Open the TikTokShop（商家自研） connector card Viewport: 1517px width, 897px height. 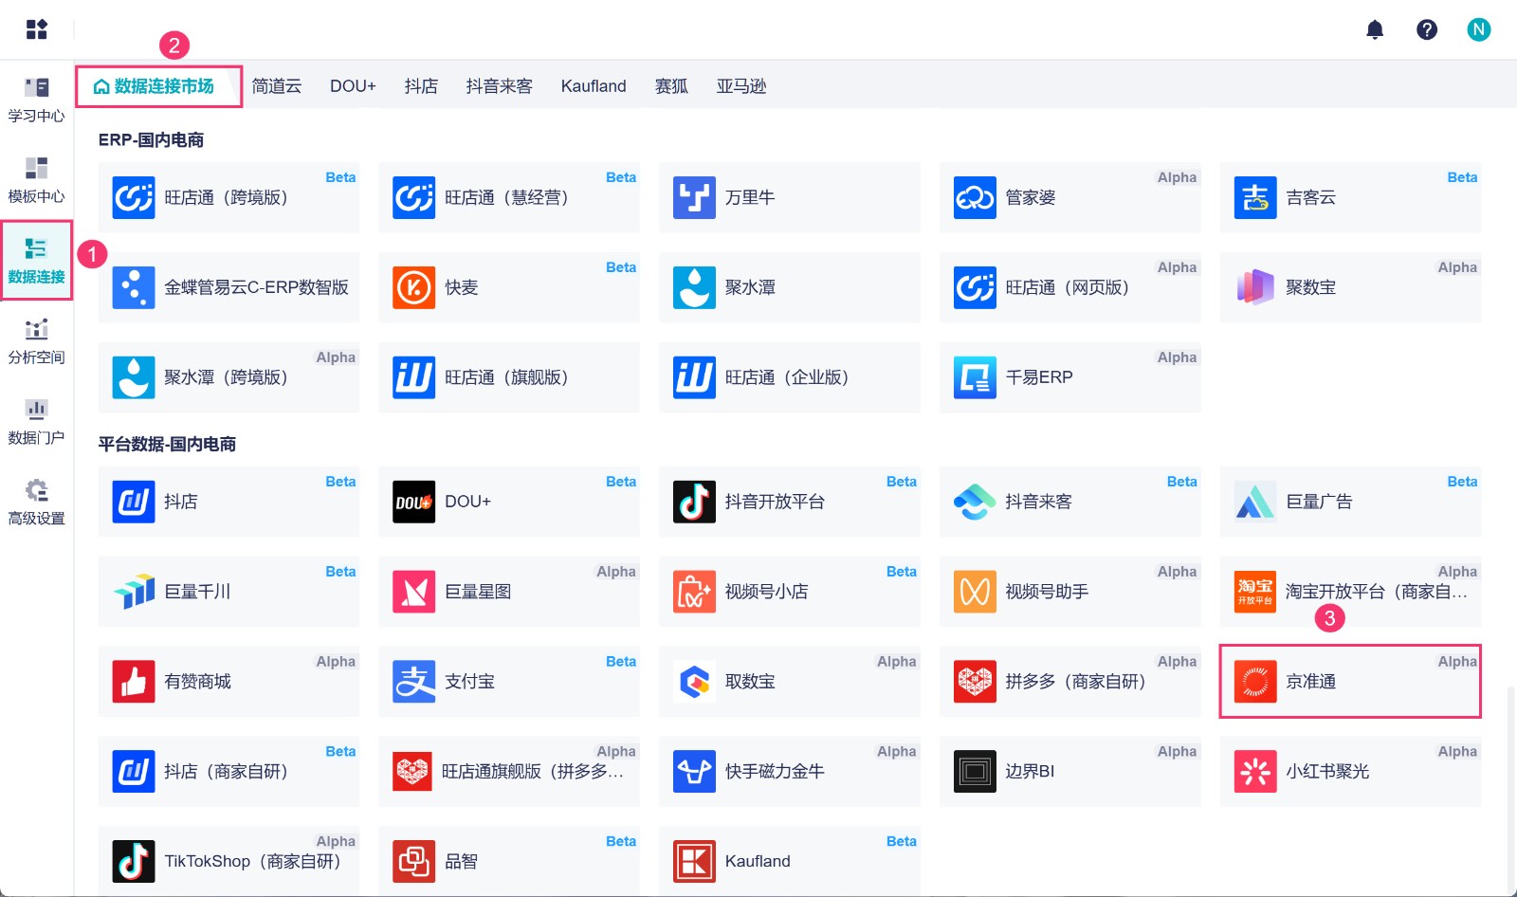(x=228, y=861)
